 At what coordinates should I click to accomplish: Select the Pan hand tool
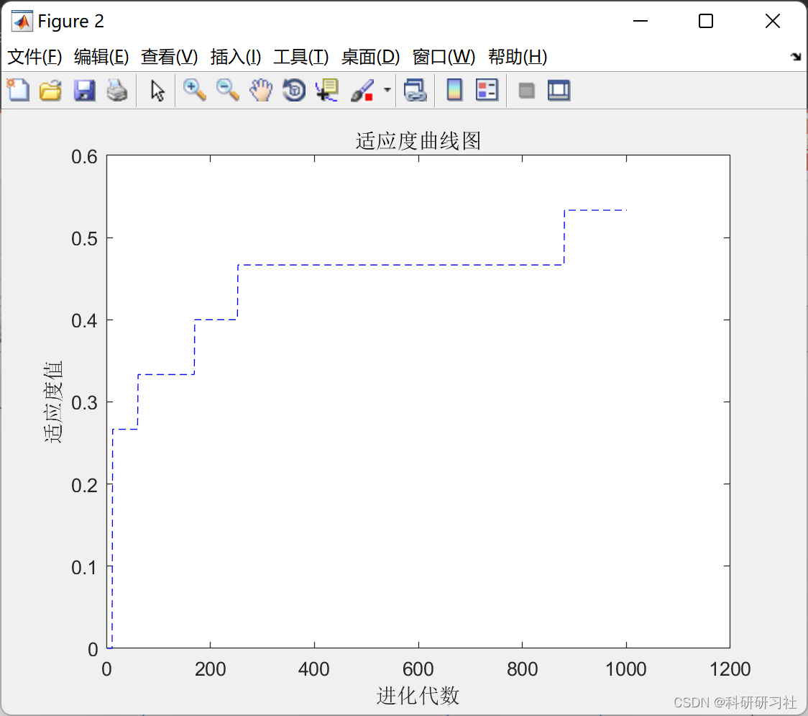(261, 91)
